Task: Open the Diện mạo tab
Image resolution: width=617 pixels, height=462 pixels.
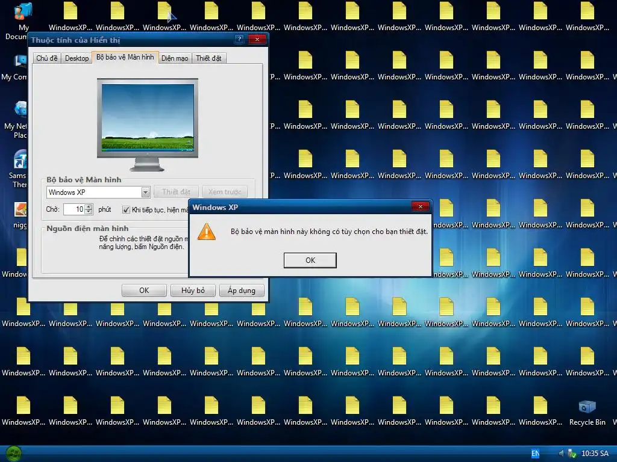Action: coord(175,58)
